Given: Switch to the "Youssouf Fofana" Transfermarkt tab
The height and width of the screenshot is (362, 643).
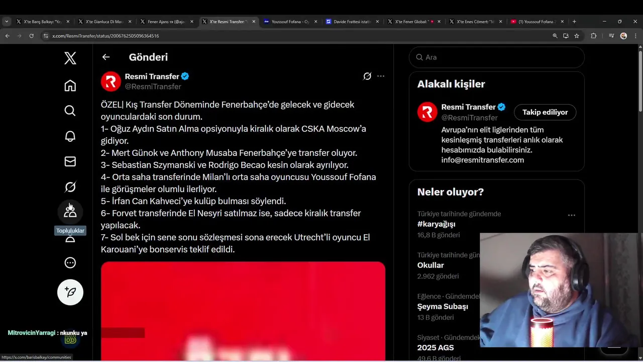Looking at the screenshot, I should [x=290, y=22].
